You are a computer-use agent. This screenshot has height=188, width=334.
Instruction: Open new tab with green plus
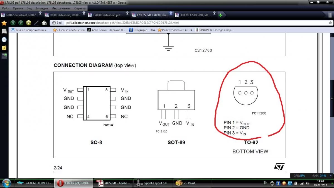click(220, 15)
